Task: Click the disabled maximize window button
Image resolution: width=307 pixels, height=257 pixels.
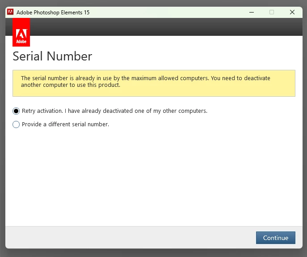Action: click(x=272, y=12)
